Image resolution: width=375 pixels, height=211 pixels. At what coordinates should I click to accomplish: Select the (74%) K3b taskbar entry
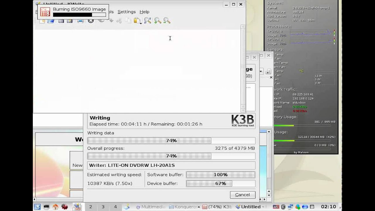pos(218,207)
